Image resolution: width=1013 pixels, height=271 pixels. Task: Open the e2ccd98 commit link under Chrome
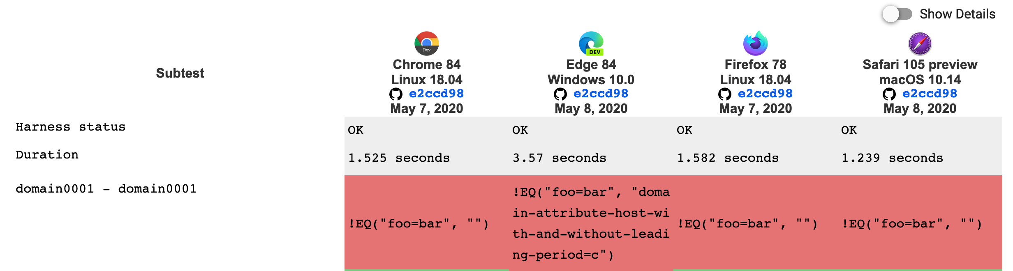coord(436,93)
